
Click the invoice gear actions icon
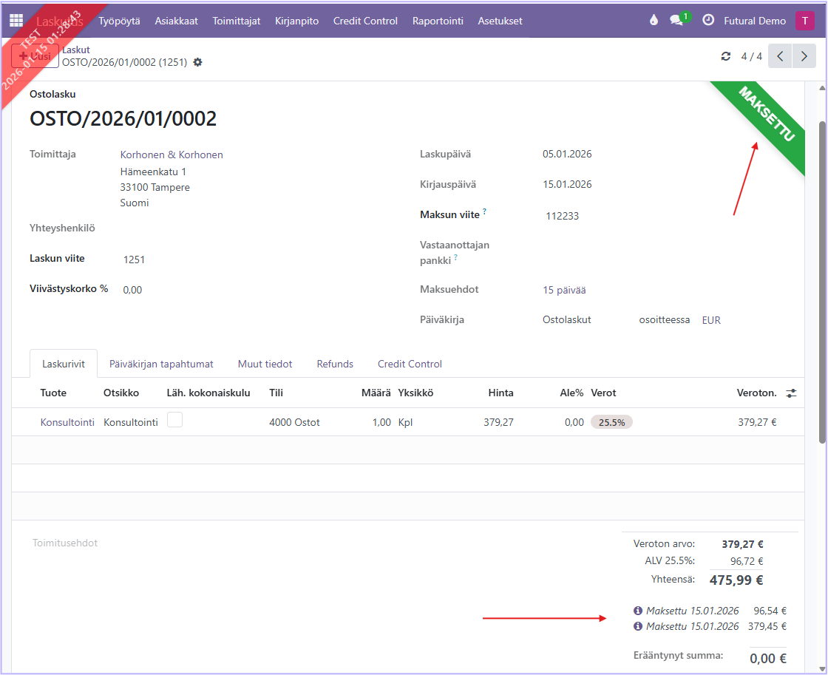(x=197, y=63)
